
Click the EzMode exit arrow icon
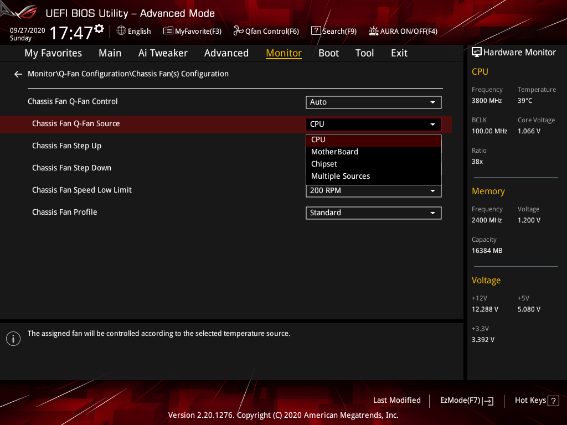[488, 401]
